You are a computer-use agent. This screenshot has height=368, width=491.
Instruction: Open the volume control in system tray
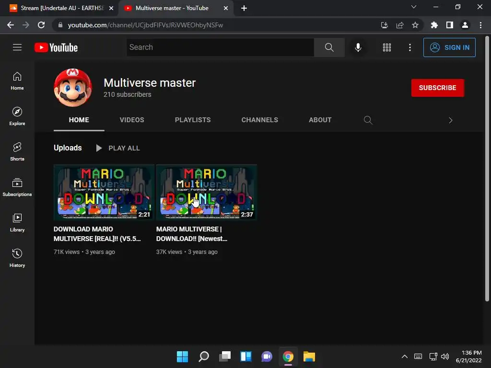pyautogui.click(x=444, y=356)
